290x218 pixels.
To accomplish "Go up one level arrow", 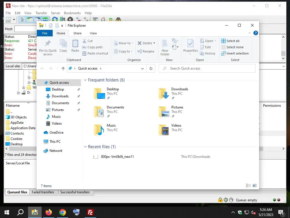I will coord(63,69).
